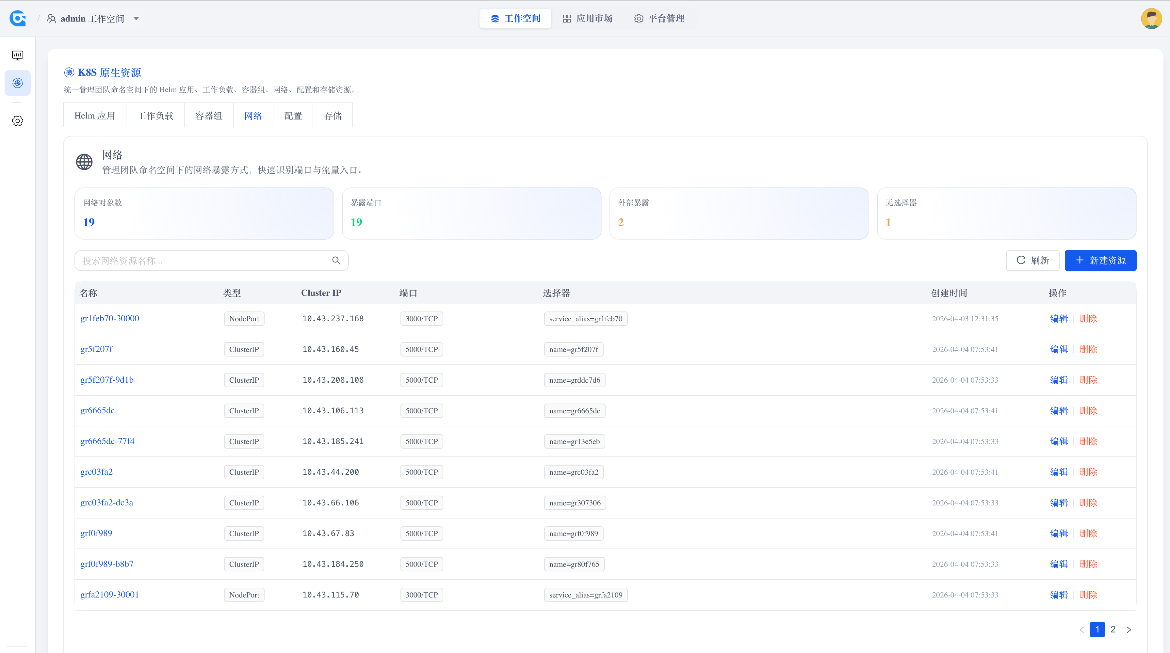Click the previous page left chevron
Screen dimensions: 1170x653
(x=1081, y=629)
